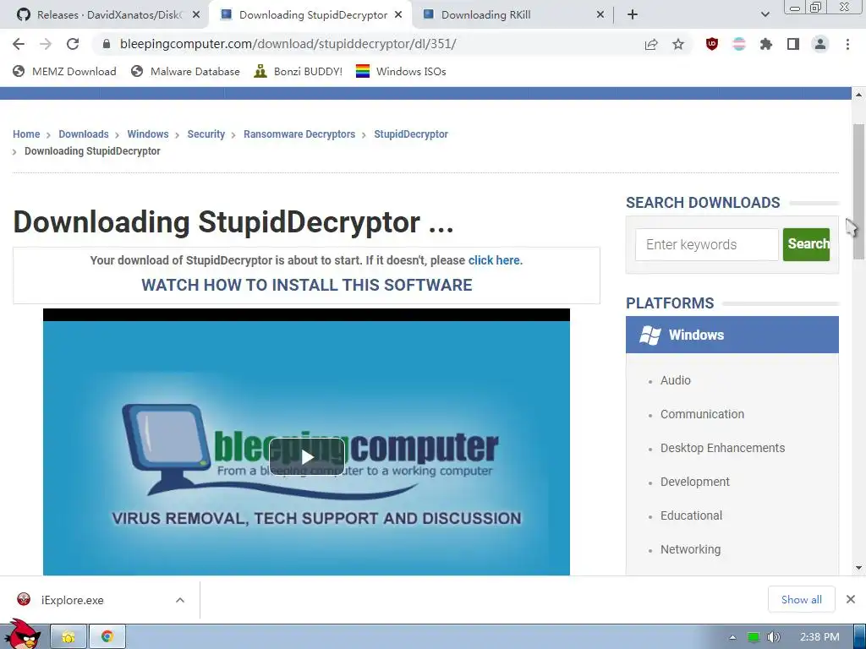Open the Bonzi BUDDY! bookmark
Image resolution: width=866 pixels, height=649 pixels.
click(299, 71)
